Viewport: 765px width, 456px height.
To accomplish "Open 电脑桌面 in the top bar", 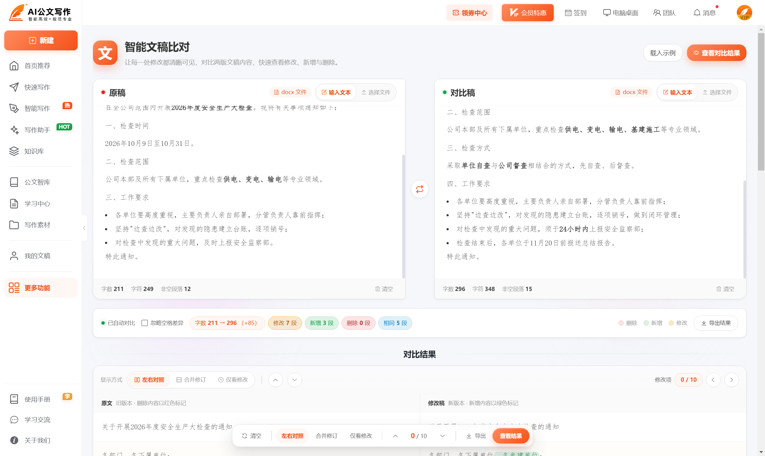I will click(620, 13).
